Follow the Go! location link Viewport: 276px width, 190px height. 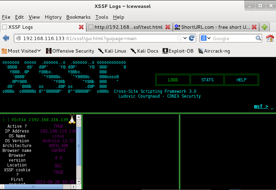pos(58,165)
